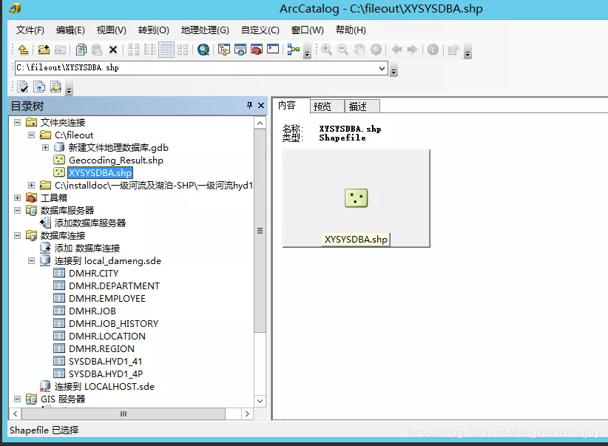Expand the 新建文件地理数据库.gdb node

(45, 147)
